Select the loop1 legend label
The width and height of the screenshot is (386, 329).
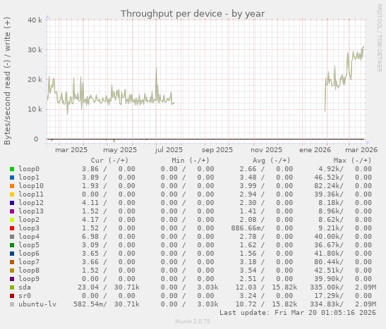(x=29, y=177)
